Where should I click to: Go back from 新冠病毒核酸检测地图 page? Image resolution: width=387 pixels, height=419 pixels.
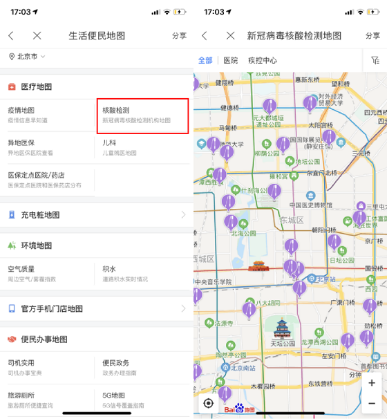point(205,35)
